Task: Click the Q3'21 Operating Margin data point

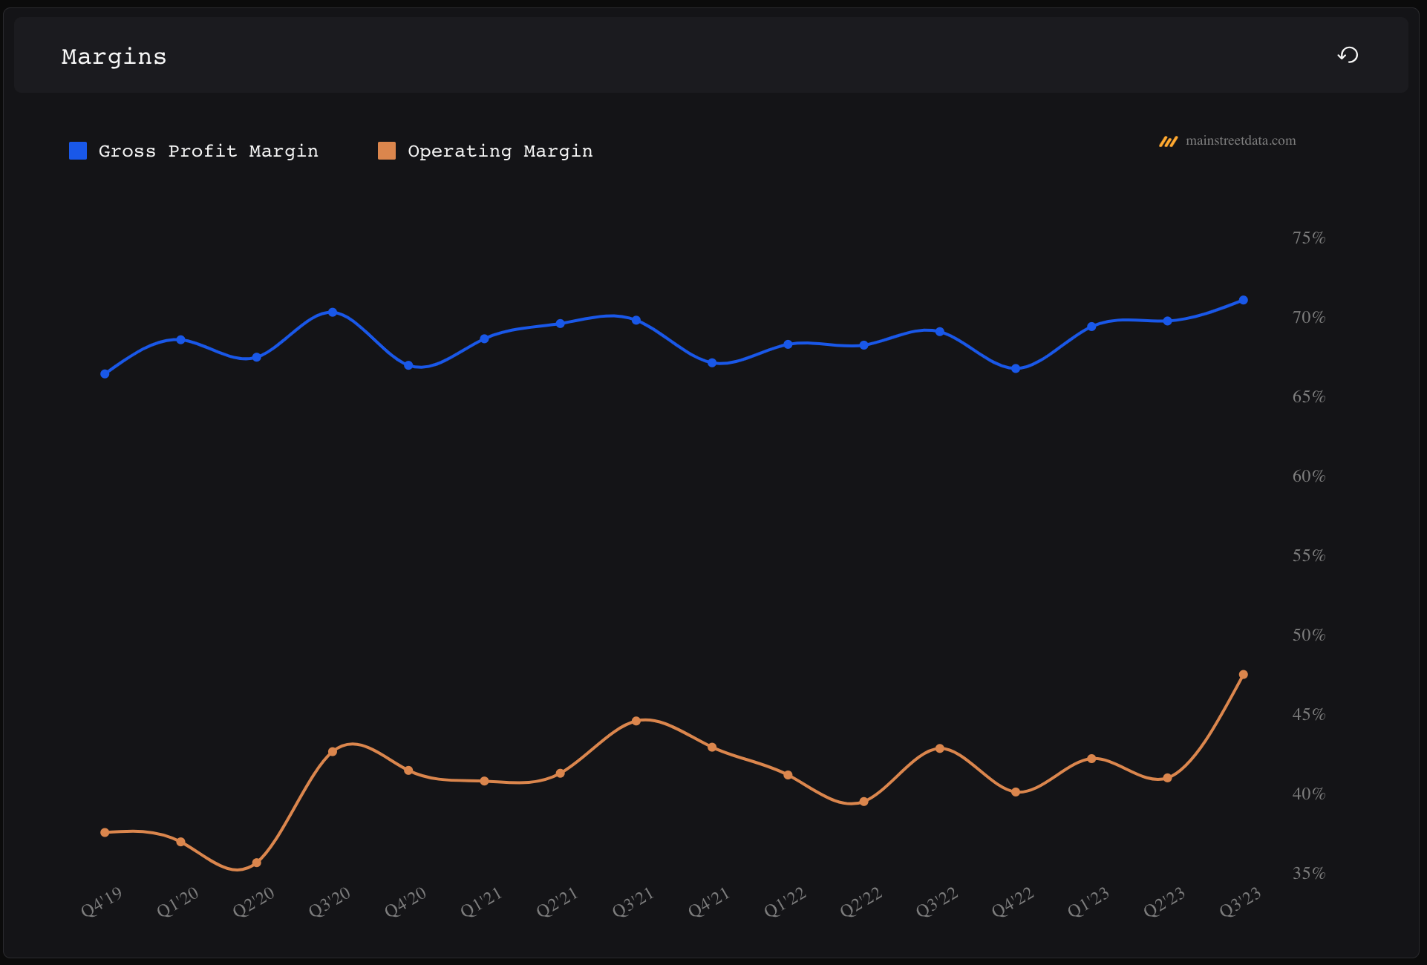Action: pos(636,721)
